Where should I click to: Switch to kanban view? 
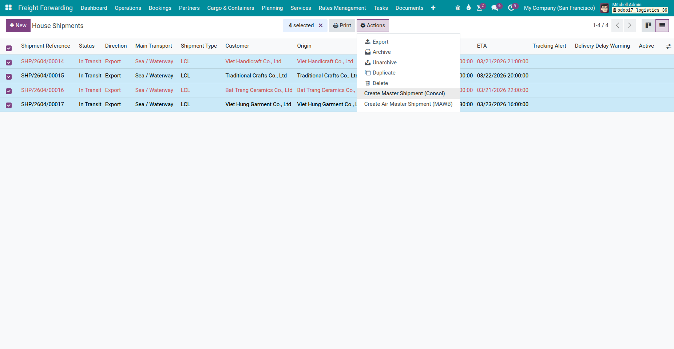(x=648, y=25)
